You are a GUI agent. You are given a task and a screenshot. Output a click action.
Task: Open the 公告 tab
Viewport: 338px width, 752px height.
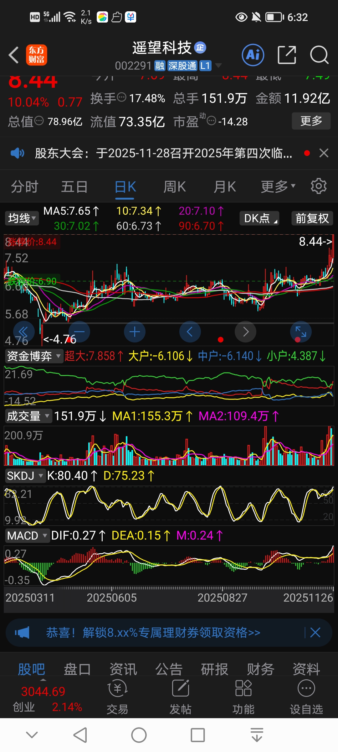169,669
